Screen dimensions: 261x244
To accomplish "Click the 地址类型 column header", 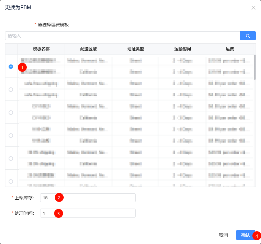I will pyautogui.click(x=135, y=49).
